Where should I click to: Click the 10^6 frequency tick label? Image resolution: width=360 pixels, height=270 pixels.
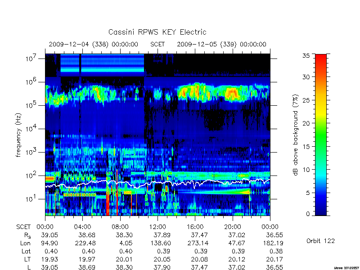click(x=31, y=81)
